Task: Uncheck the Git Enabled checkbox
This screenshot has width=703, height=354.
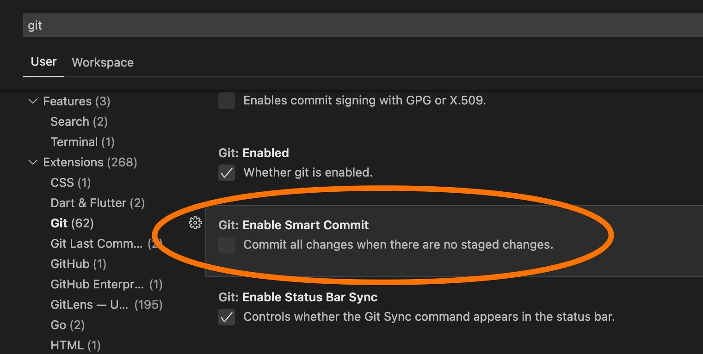Action: click(x=227, y=173)
